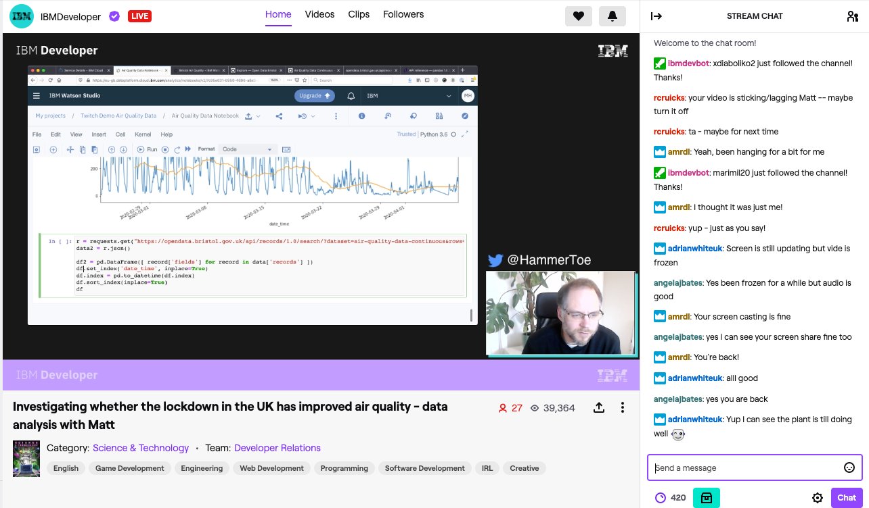Click the verified badge next to IBMDeveloper
Viewport: 869px width, 508px height.
click(114, 16)
